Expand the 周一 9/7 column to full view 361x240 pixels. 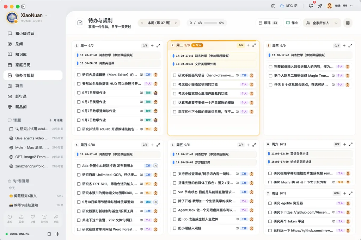tap(158, 45)
